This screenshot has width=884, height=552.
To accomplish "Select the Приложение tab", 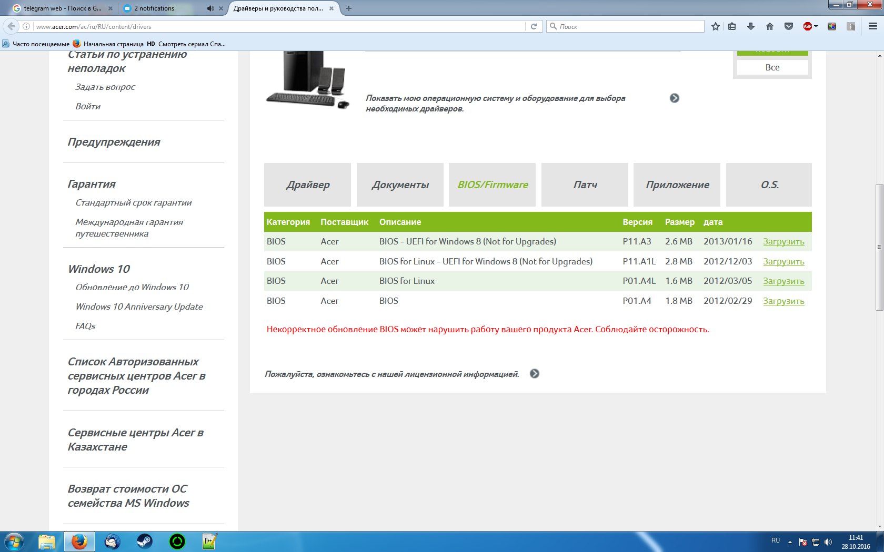I will click(x=677, y=185).
